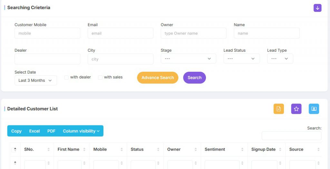The width and height of the screenshot is (330, 169).
Task: Tick the with sales checkbox
Action: click(100, 78)
